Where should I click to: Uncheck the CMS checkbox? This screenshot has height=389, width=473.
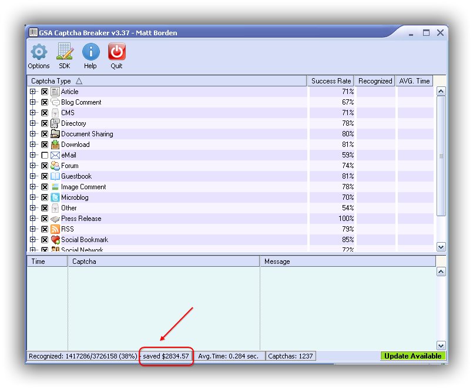coord(45,113)
